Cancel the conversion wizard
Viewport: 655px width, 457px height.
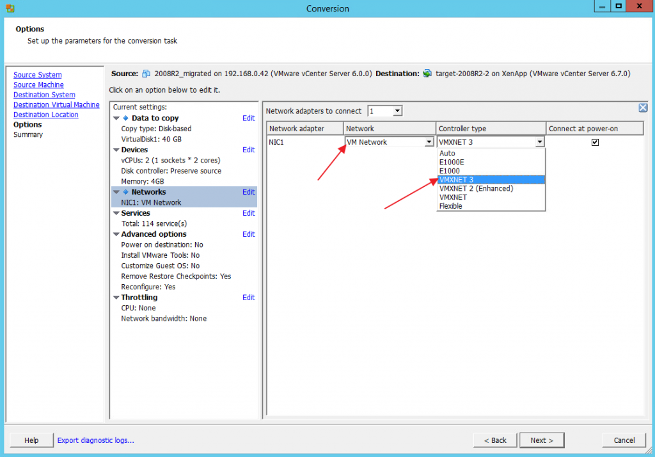624,440
